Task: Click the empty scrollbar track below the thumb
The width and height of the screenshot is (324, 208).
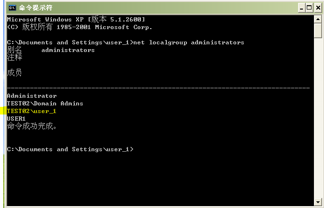Action: pyautogui.click(x=318, y=118)
